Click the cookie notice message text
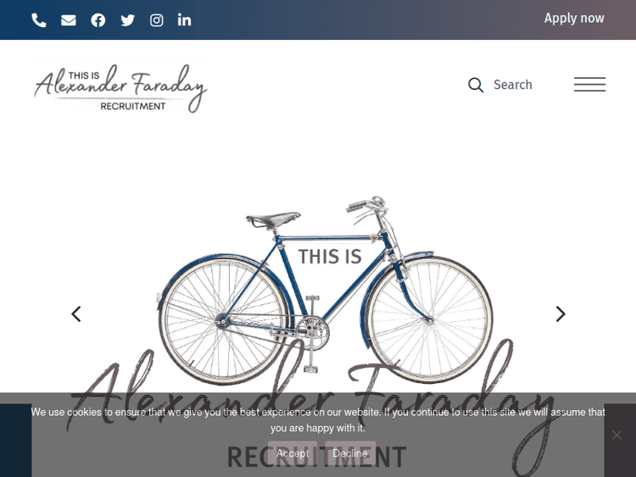This screenshot has height=477, width=636. (318, 420)
